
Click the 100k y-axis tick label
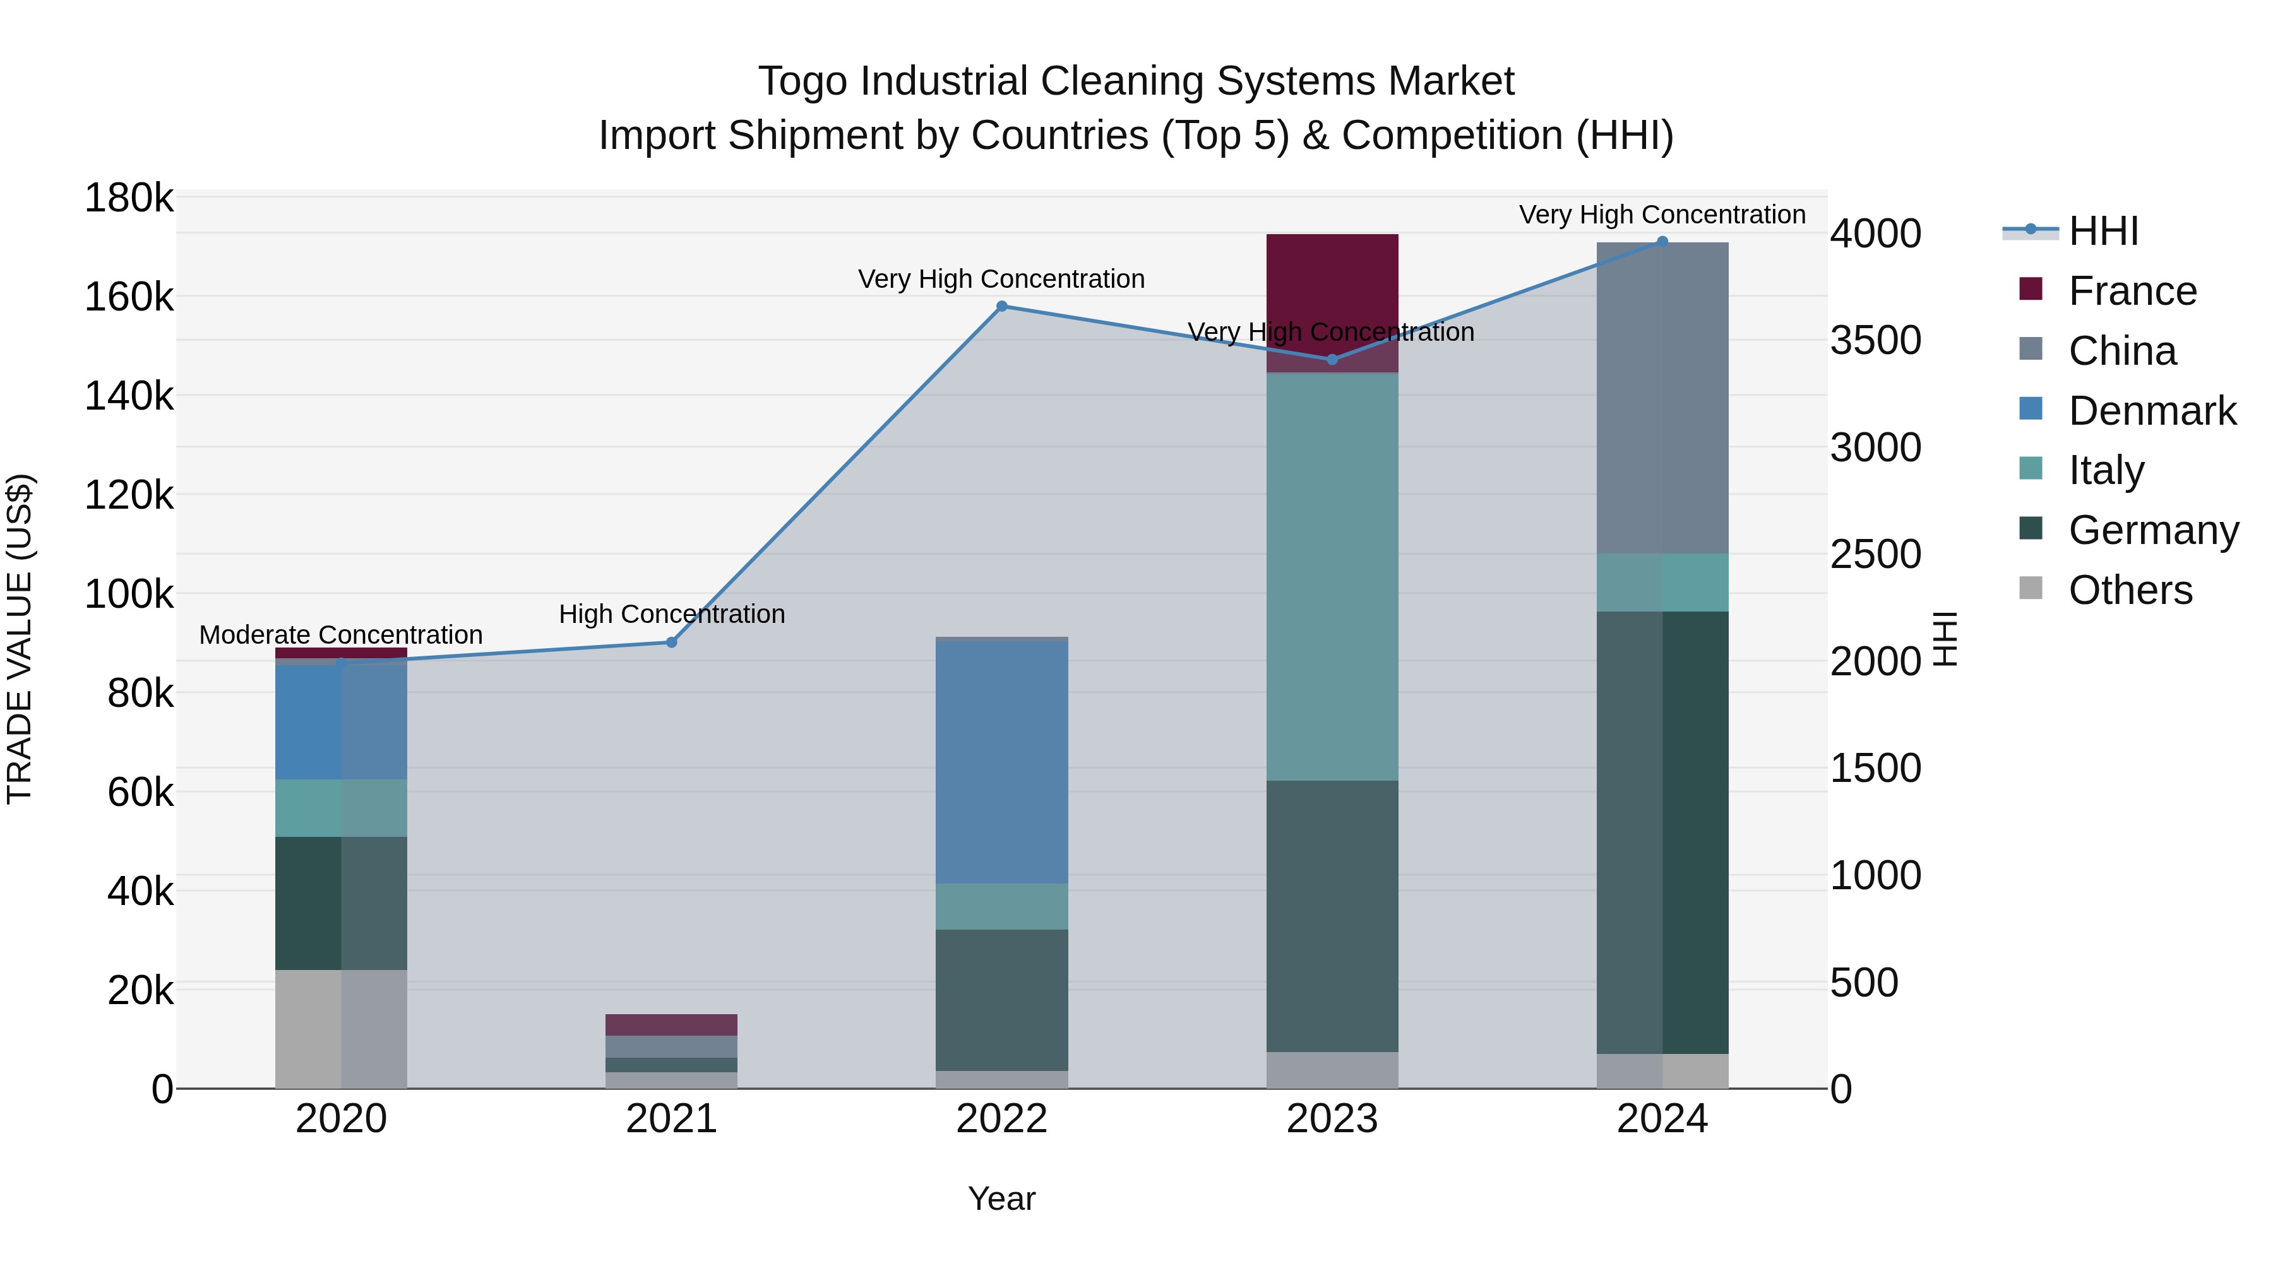[129, 595]
